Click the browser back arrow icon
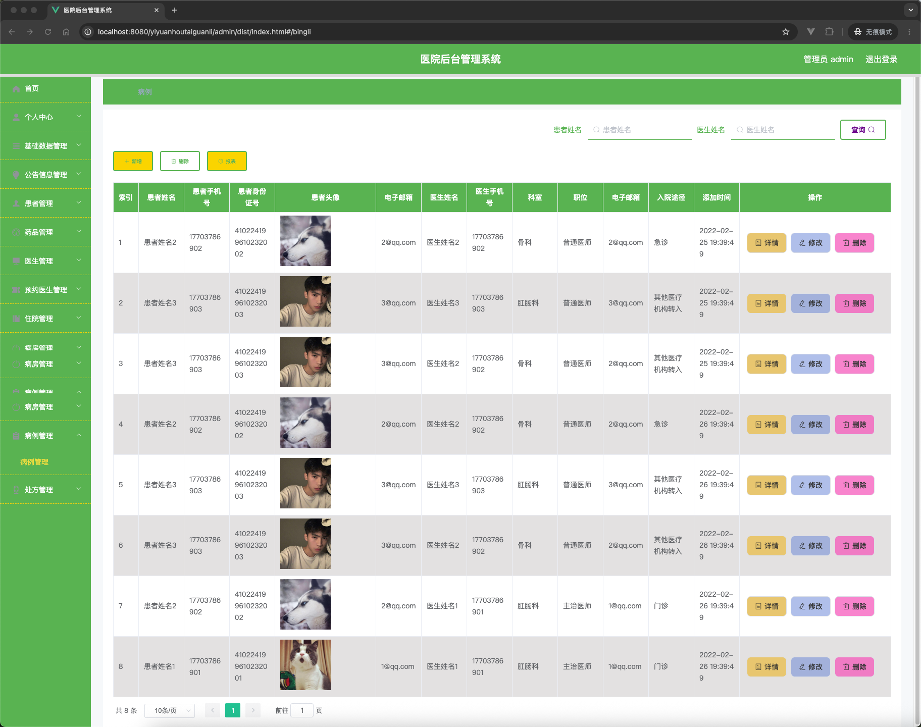 tap(12, 32)
